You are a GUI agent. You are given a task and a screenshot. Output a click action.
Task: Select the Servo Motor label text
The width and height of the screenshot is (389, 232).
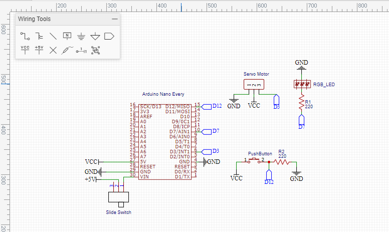pos(256,74)
